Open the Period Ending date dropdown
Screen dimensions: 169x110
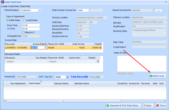pyautogui.click(x=39, y=10)
